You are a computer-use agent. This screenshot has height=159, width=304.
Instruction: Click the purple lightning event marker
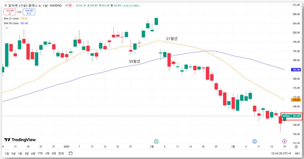pyautogui.click(x=284, y=141)
